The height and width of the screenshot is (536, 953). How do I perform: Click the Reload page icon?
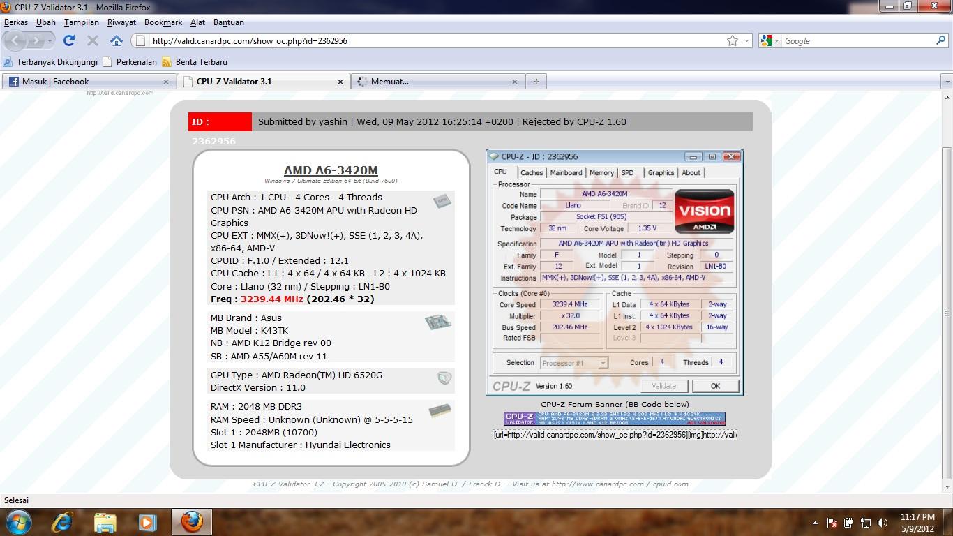click(69, 40)
